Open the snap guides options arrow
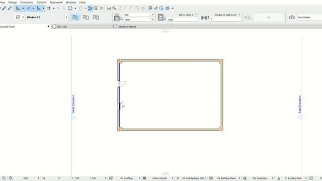 [x=33, y=8]
